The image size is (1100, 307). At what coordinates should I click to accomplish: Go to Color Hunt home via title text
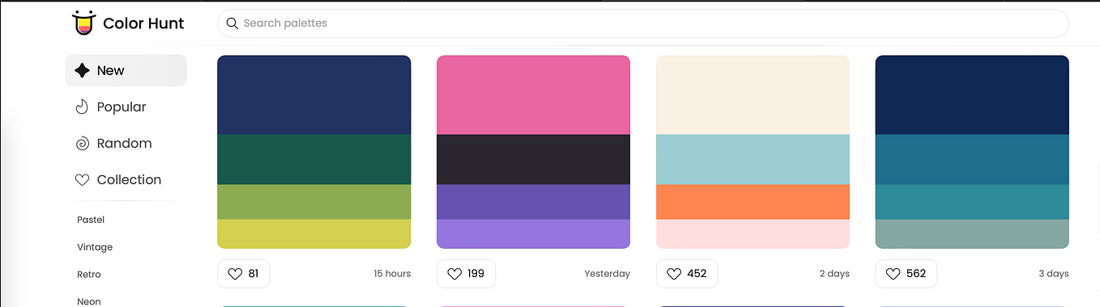143,23
